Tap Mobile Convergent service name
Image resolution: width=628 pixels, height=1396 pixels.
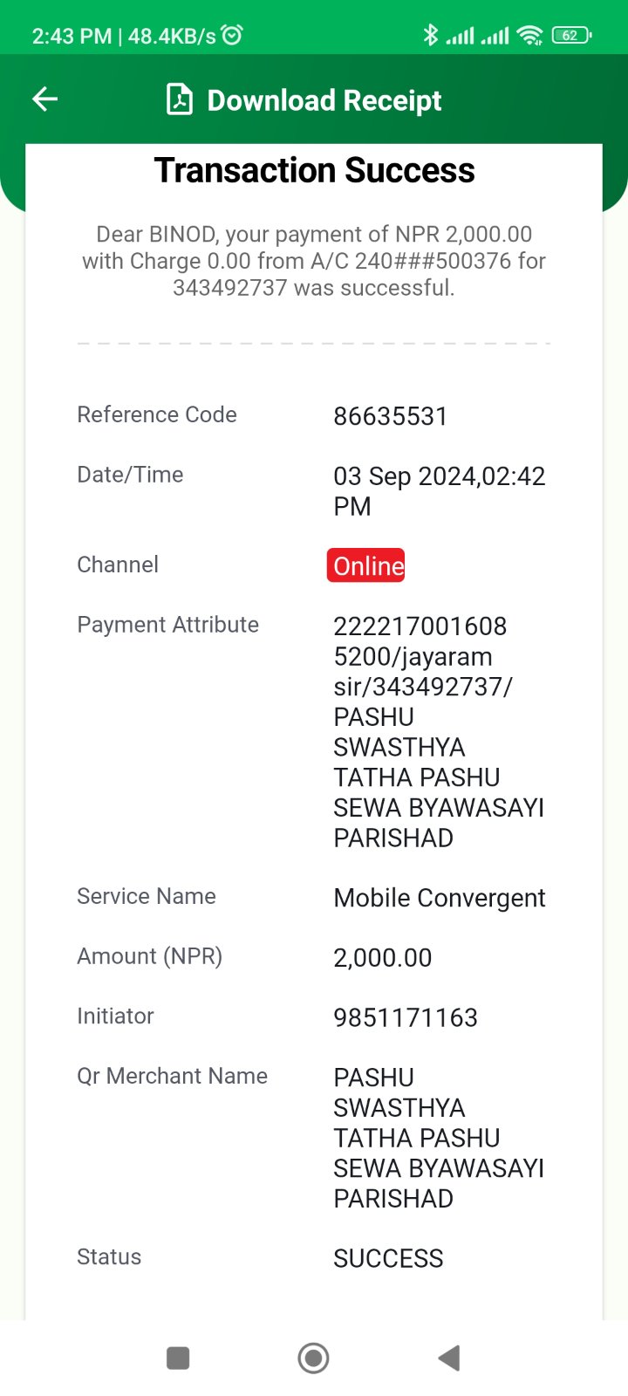[x=440, y=898]
